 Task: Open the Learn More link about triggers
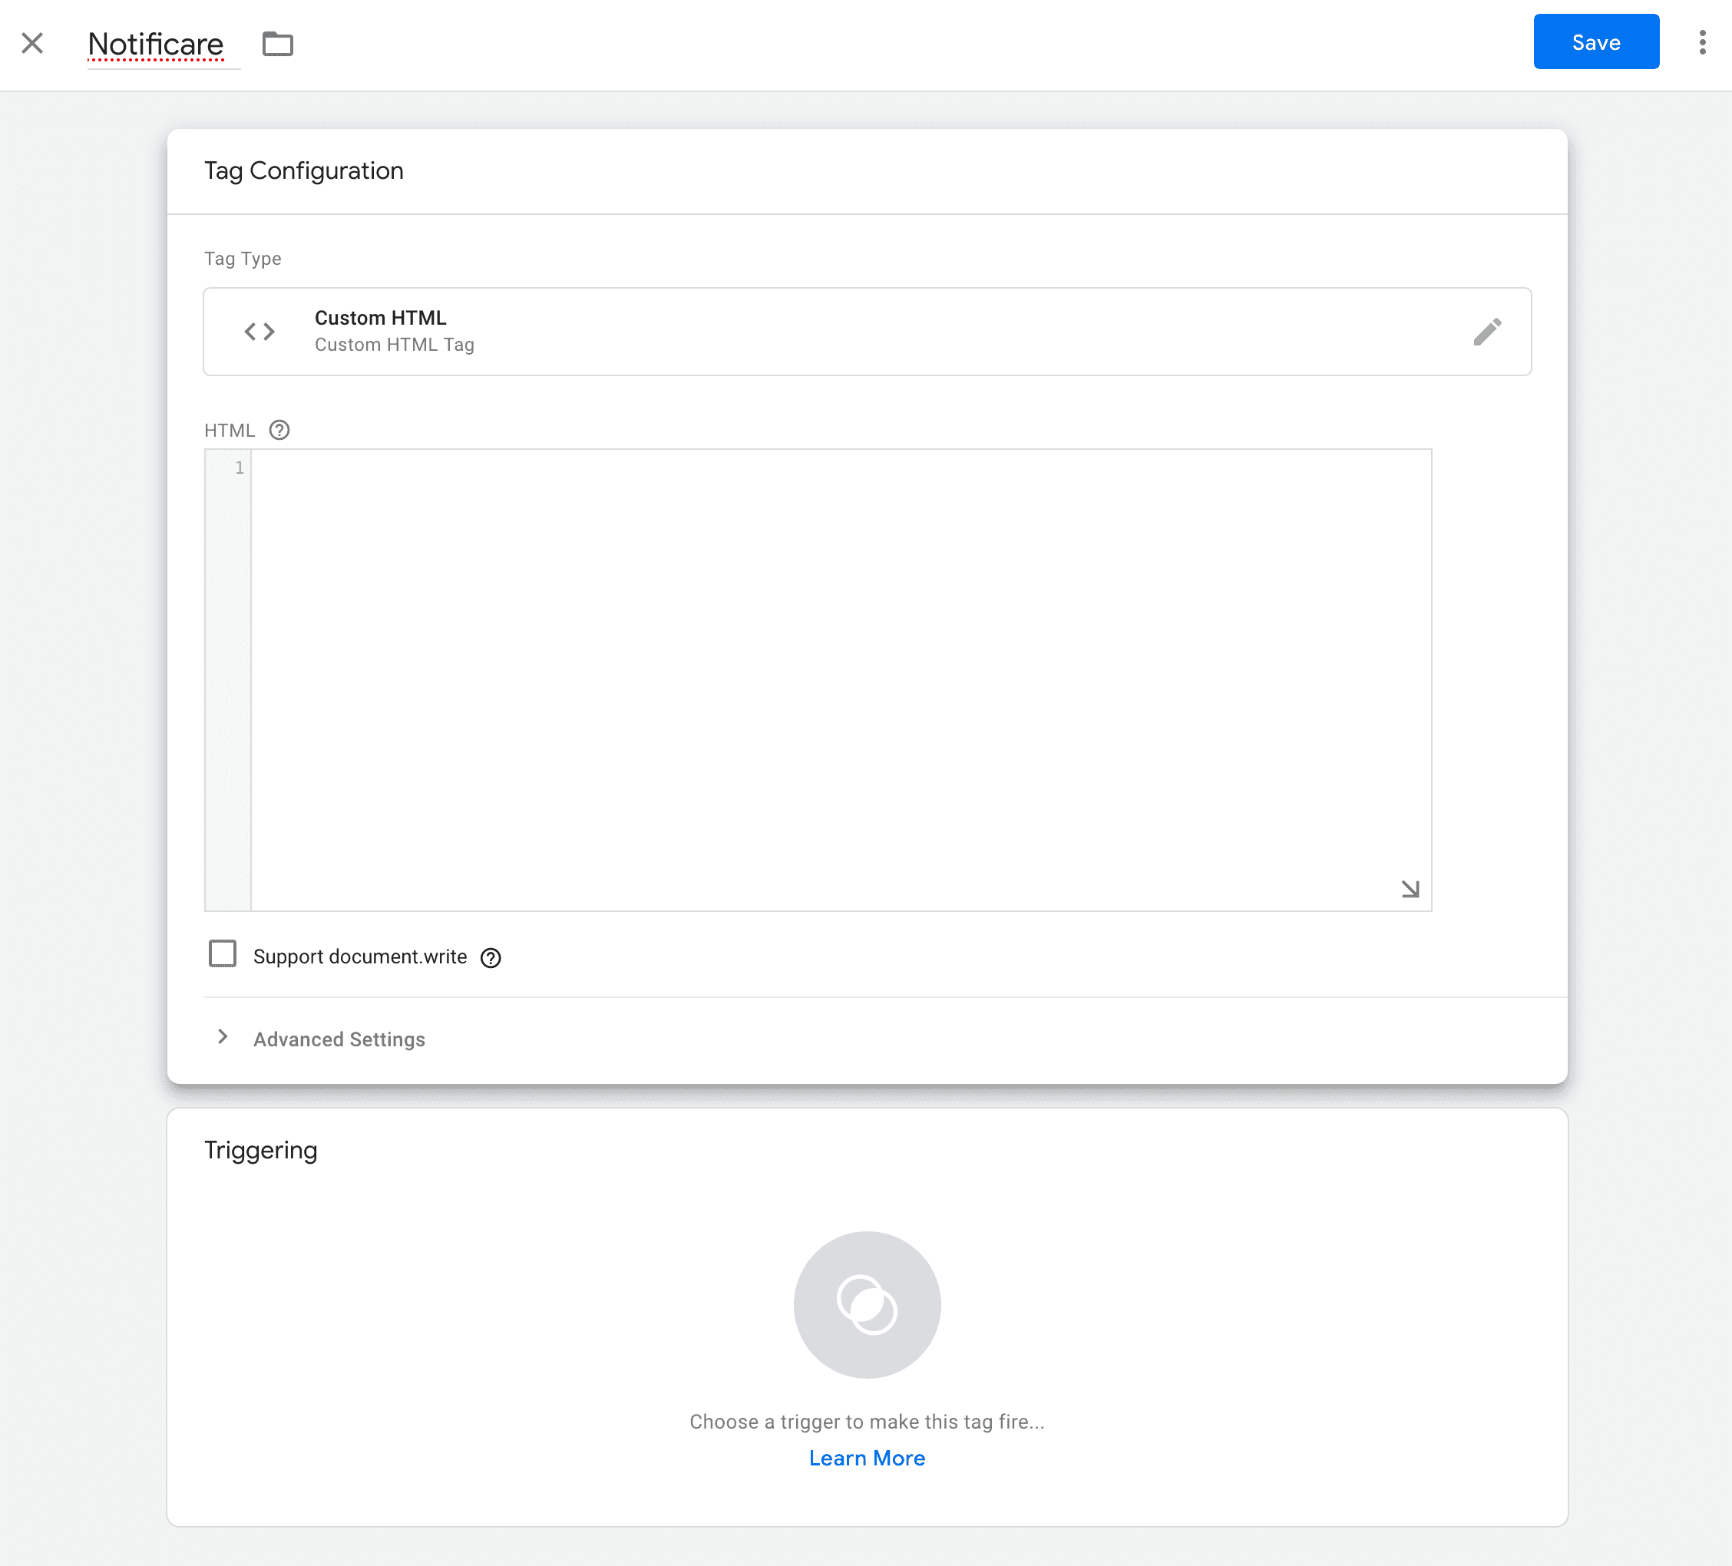pyautogui.click(x=866, y=1458)
